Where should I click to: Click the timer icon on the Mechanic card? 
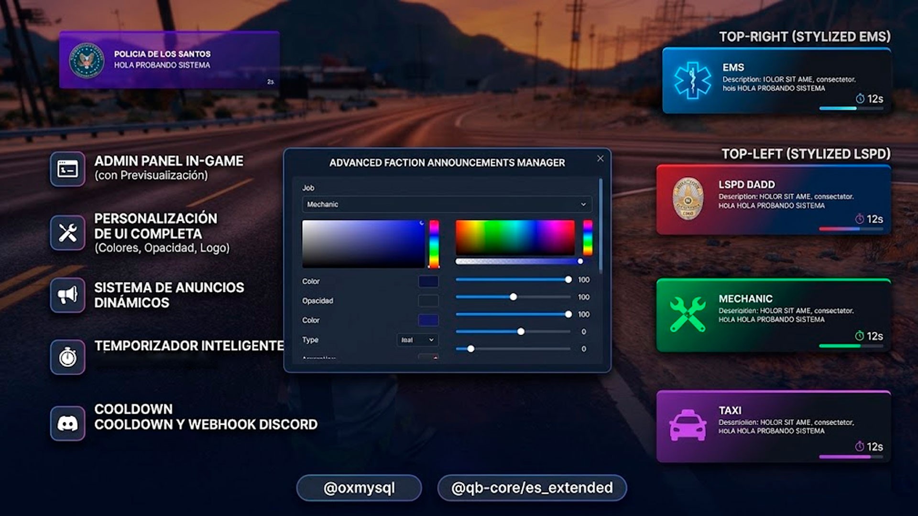point(859,336)
